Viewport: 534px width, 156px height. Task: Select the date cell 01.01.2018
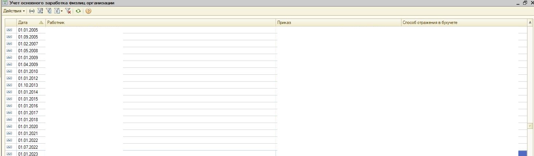click(31, 120)
